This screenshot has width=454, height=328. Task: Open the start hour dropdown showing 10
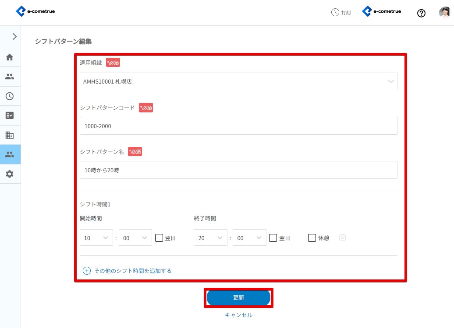[96, 237]
